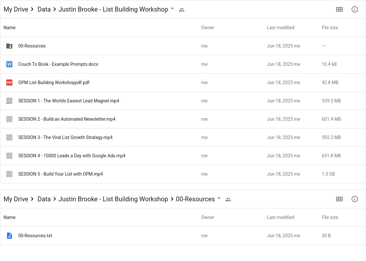Switch to grid view in 00-Resources panel
The image size is (366, 261).
(x=339, y=199)
